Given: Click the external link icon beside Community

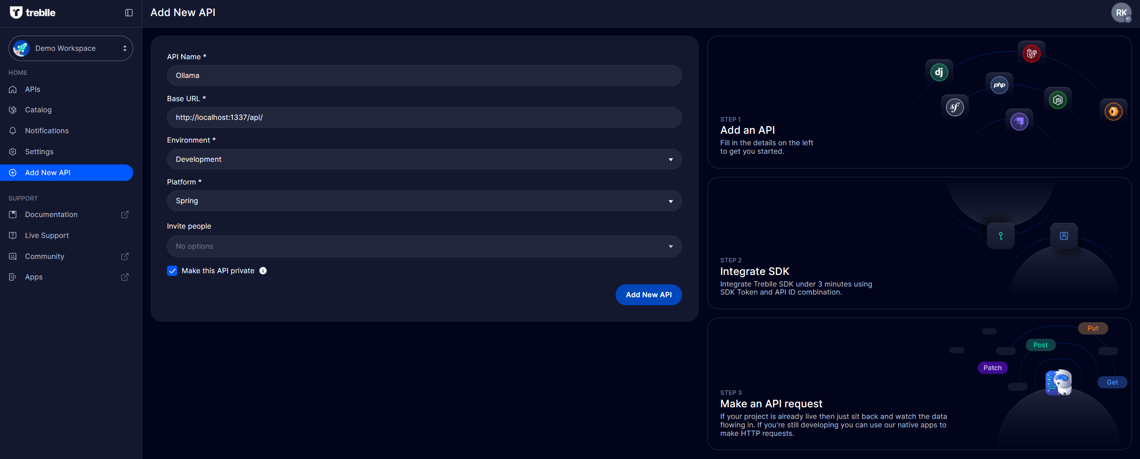Looking at the screenshot, I should coord(125,257).
